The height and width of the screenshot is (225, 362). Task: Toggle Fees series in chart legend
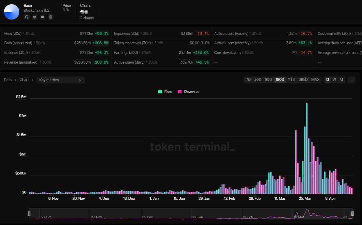click(165, 92)
